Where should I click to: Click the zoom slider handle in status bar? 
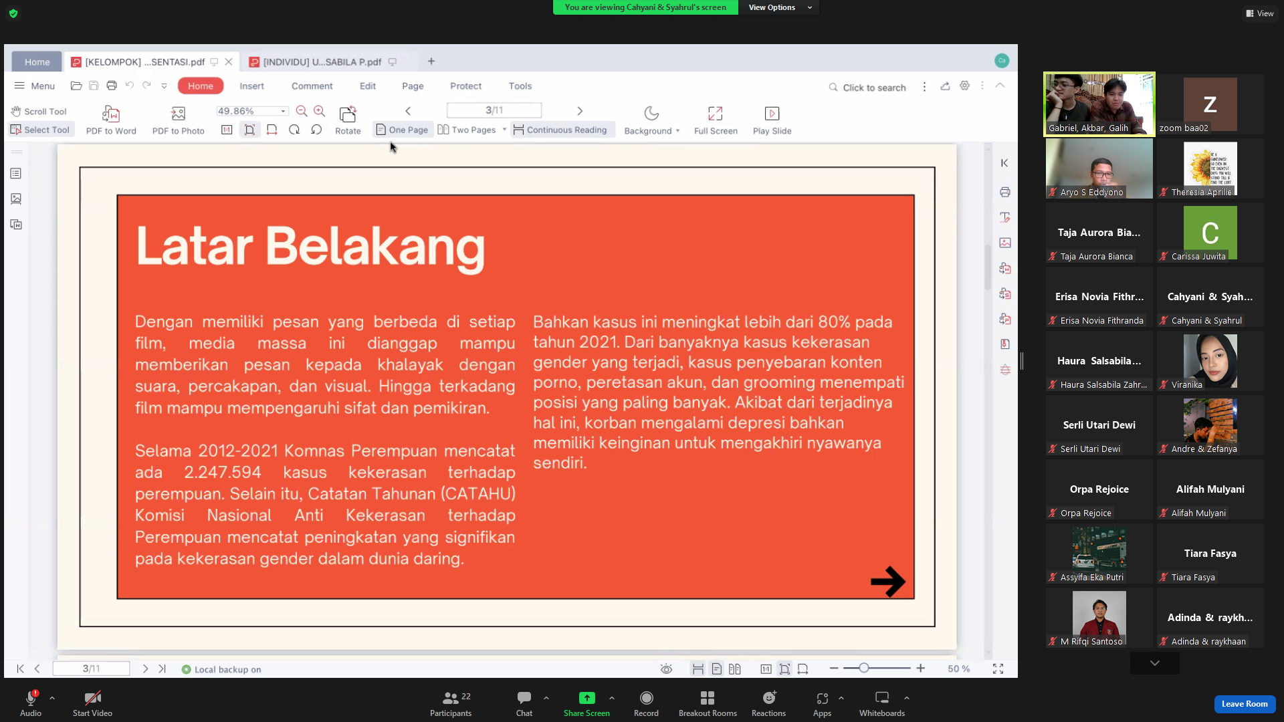pos(863,668)
